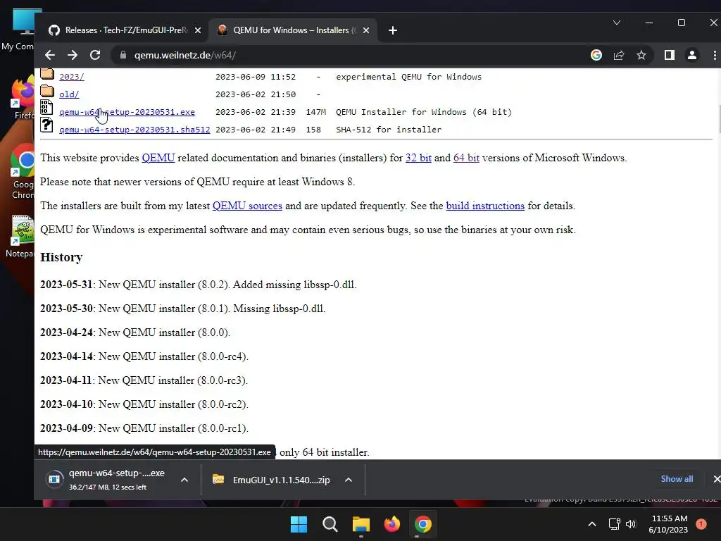Click the binary file icon for the .exe
Image resolution: width=721 pixels, height=541 pixels.
point(46,107)
